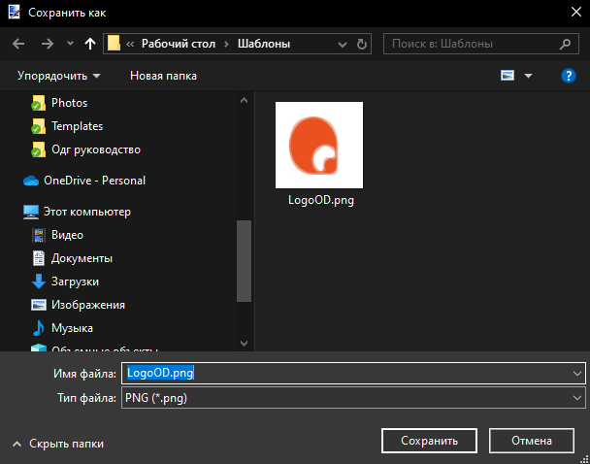Select Шаблоны in address path
The height and width of the screenshot is (464, 590).
click(264, 44)
